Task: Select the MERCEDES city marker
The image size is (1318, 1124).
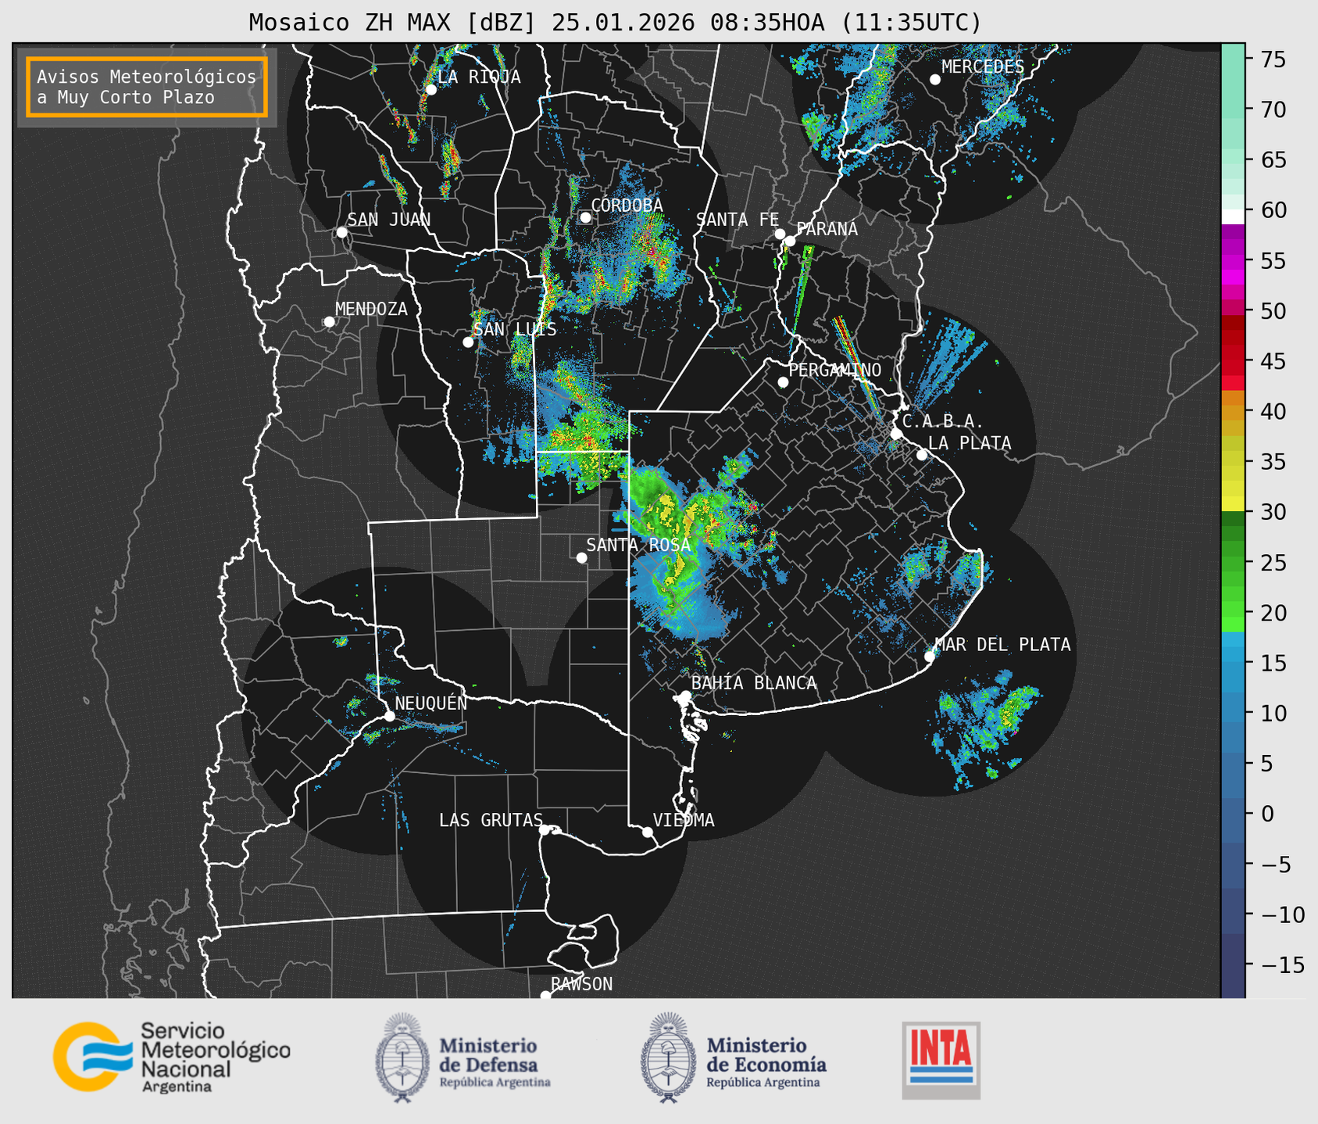Action: pyautogui.click(x=934, y=80)
